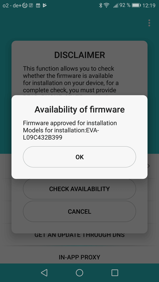Tap the Android home circle icon

point(79,273)
